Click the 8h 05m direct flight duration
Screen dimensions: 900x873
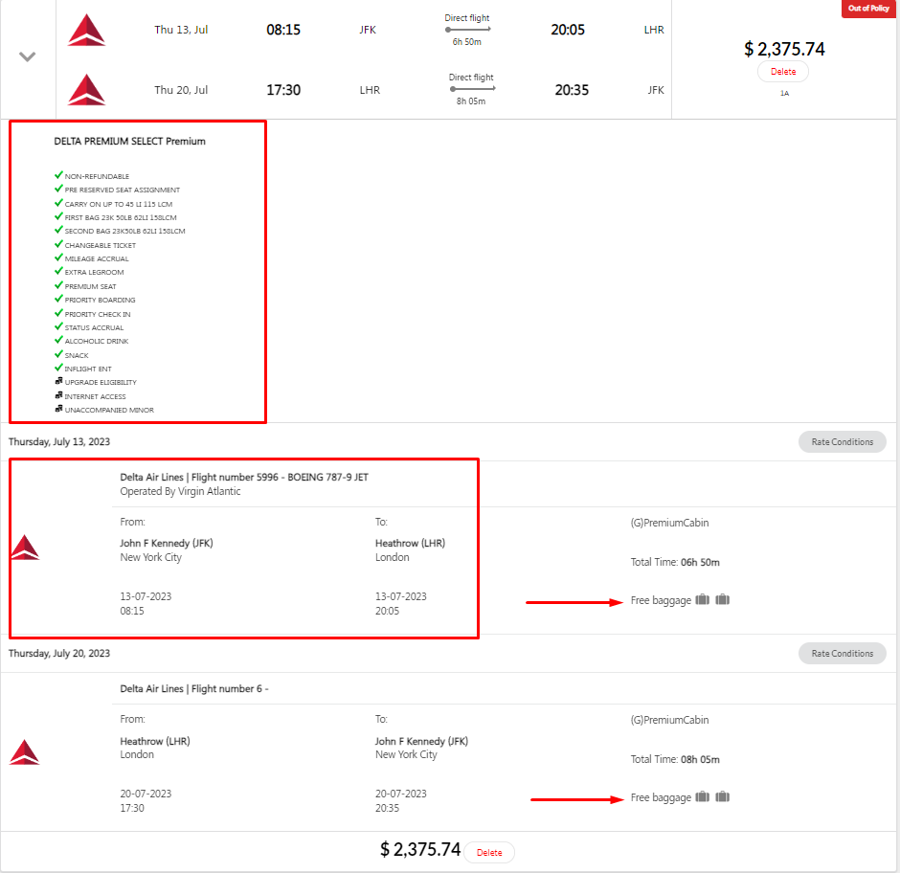pos(471,101)
